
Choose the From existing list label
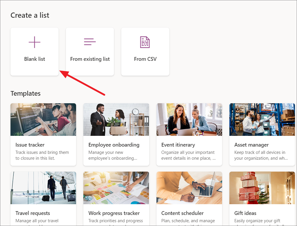click(x=90, y=59)
